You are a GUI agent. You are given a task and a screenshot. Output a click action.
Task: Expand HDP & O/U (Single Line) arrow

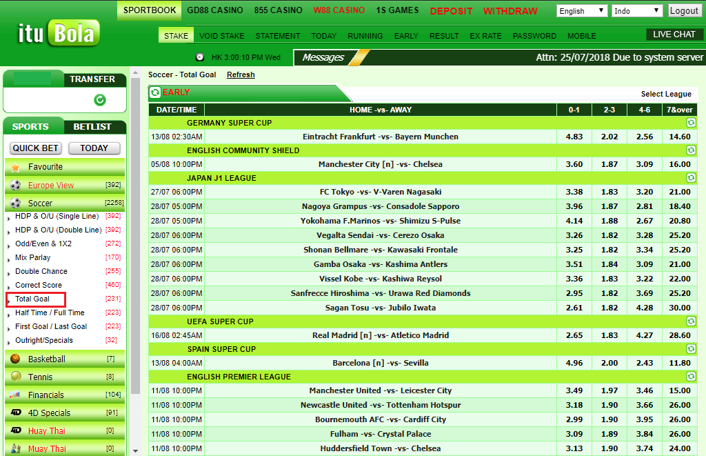(9, 219)
